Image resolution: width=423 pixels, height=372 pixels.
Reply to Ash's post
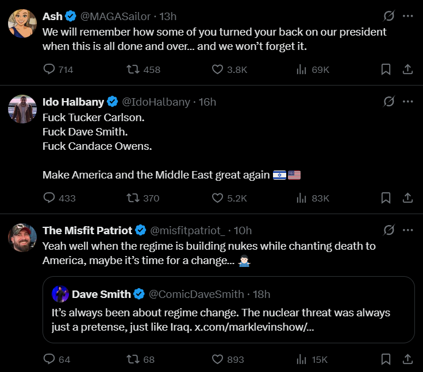[x=49, y=69]
